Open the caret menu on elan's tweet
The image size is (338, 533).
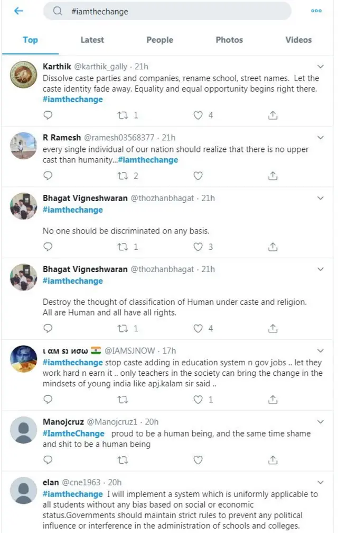[321, 482]
